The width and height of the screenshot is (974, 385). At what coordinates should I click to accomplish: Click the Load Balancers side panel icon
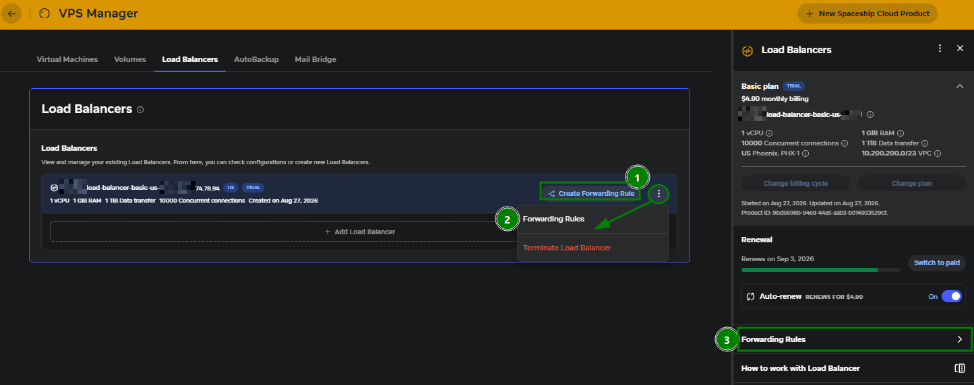pyautogui.click(x=747, y=50)
